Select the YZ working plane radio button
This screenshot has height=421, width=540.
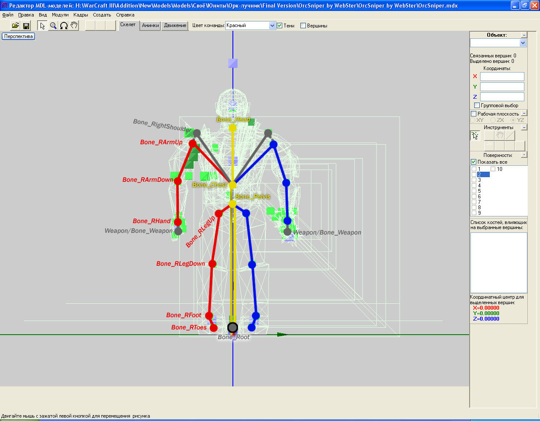point(513,120)
